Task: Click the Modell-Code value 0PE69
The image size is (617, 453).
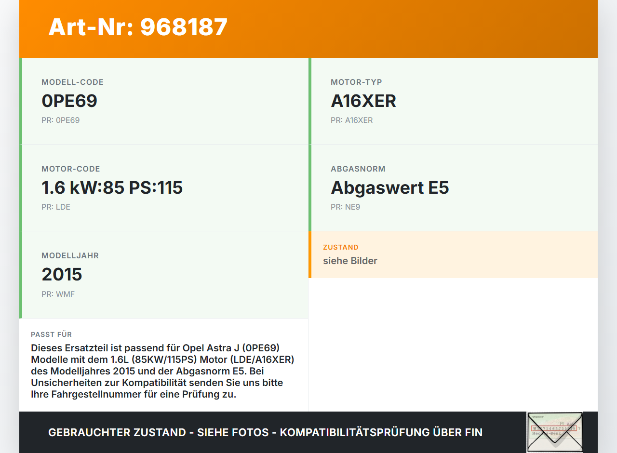Action: coord(69,101)
